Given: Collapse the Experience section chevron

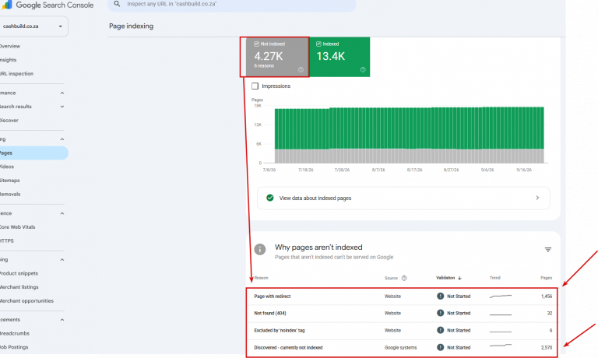Looking at the screenshot, I should pos(62,213).
